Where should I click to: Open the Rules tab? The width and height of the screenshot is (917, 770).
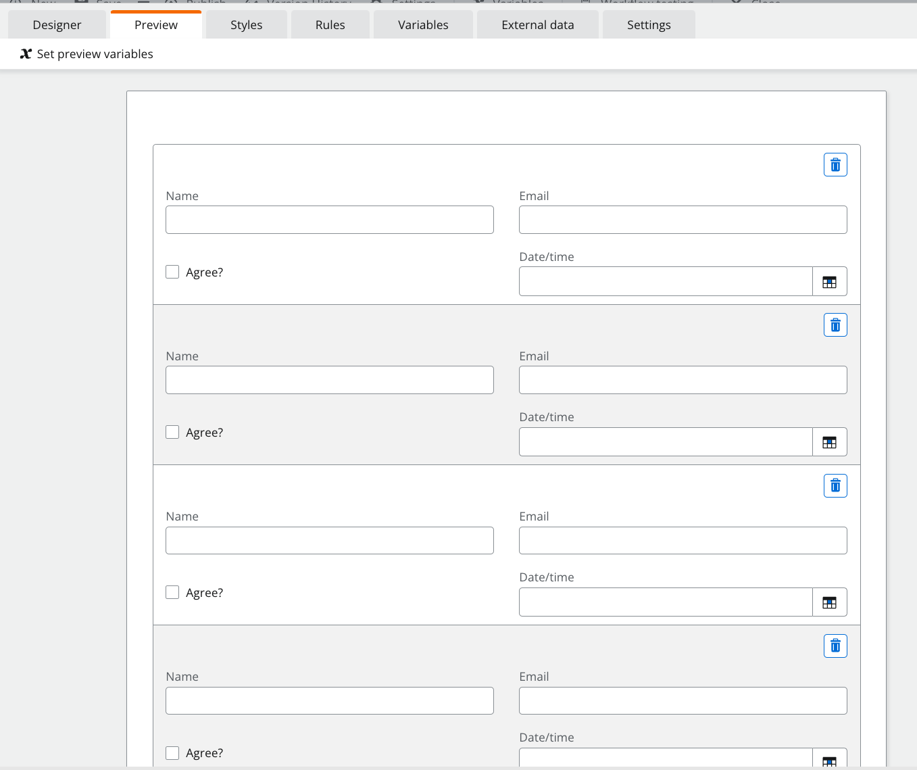click(x=330, y=24)
